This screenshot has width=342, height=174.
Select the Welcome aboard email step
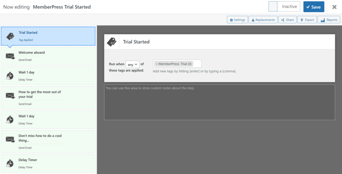tap(48, 56)
